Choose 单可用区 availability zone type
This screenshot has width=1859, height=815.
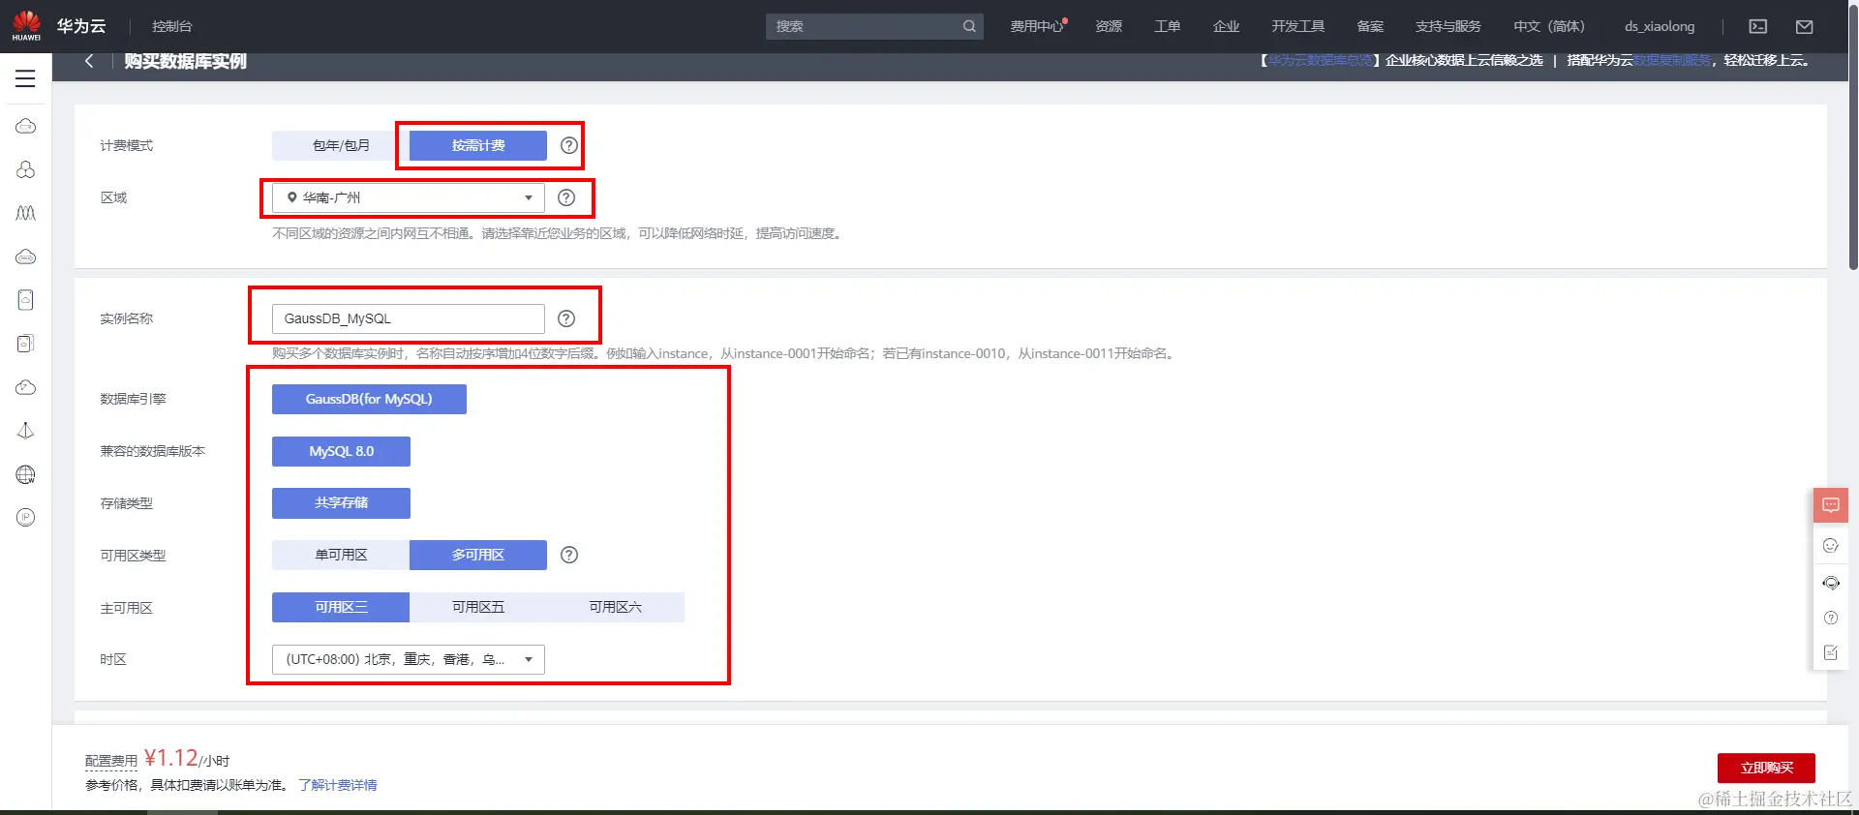341,555
